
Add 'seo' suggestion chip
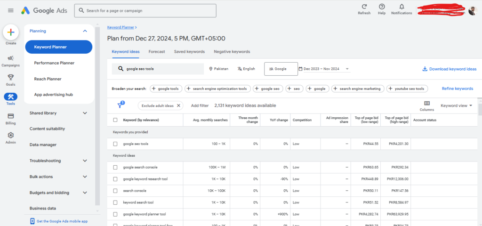point(295,89)
